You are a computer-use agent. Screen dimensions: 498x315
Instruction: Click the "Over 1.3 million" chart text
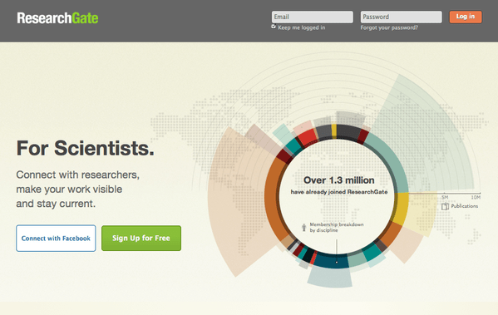339,180
